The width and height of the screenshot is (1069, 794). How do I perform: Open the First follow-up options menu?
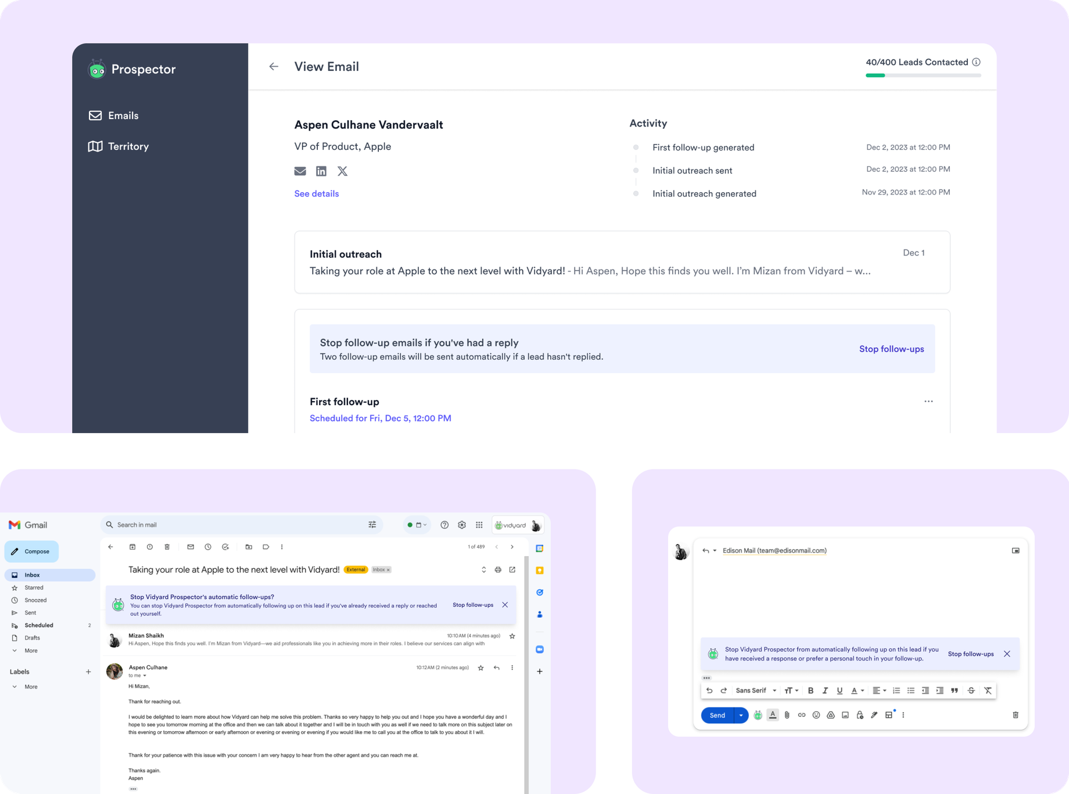(928, 401)
